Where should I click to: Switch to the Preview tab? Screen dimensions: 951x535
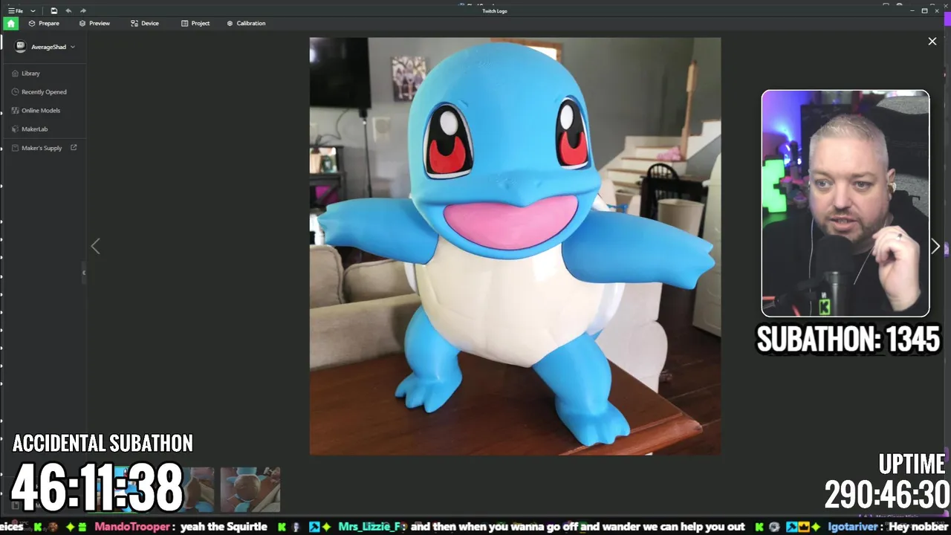pos(94,23)
